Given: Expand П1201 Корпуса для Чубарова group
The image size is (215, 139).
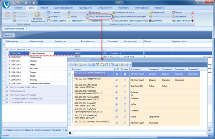Looking at the screenshot, I should (7, 95).
